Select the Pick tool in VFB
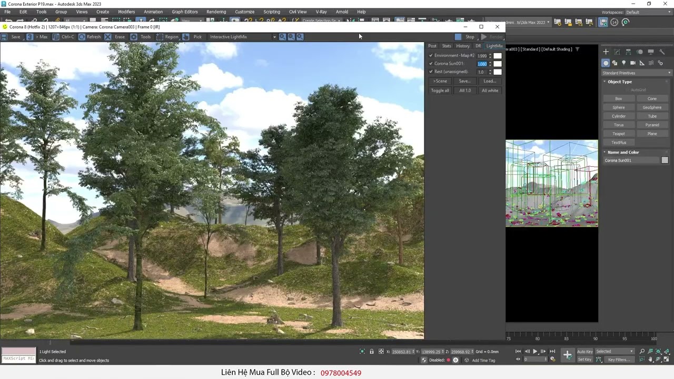The image size is (674, 379). click(x=192, y=37)
